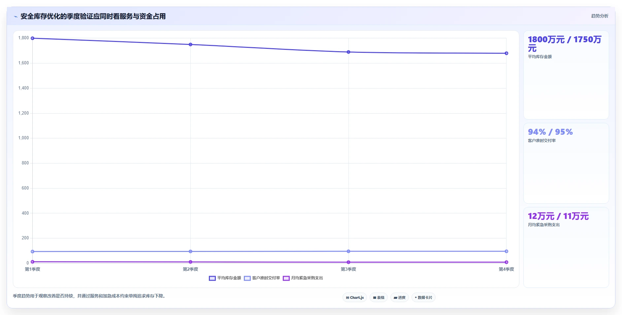The image size is (622, 315).
Task: Open the 94% / 95% data card
Action: 566,163
